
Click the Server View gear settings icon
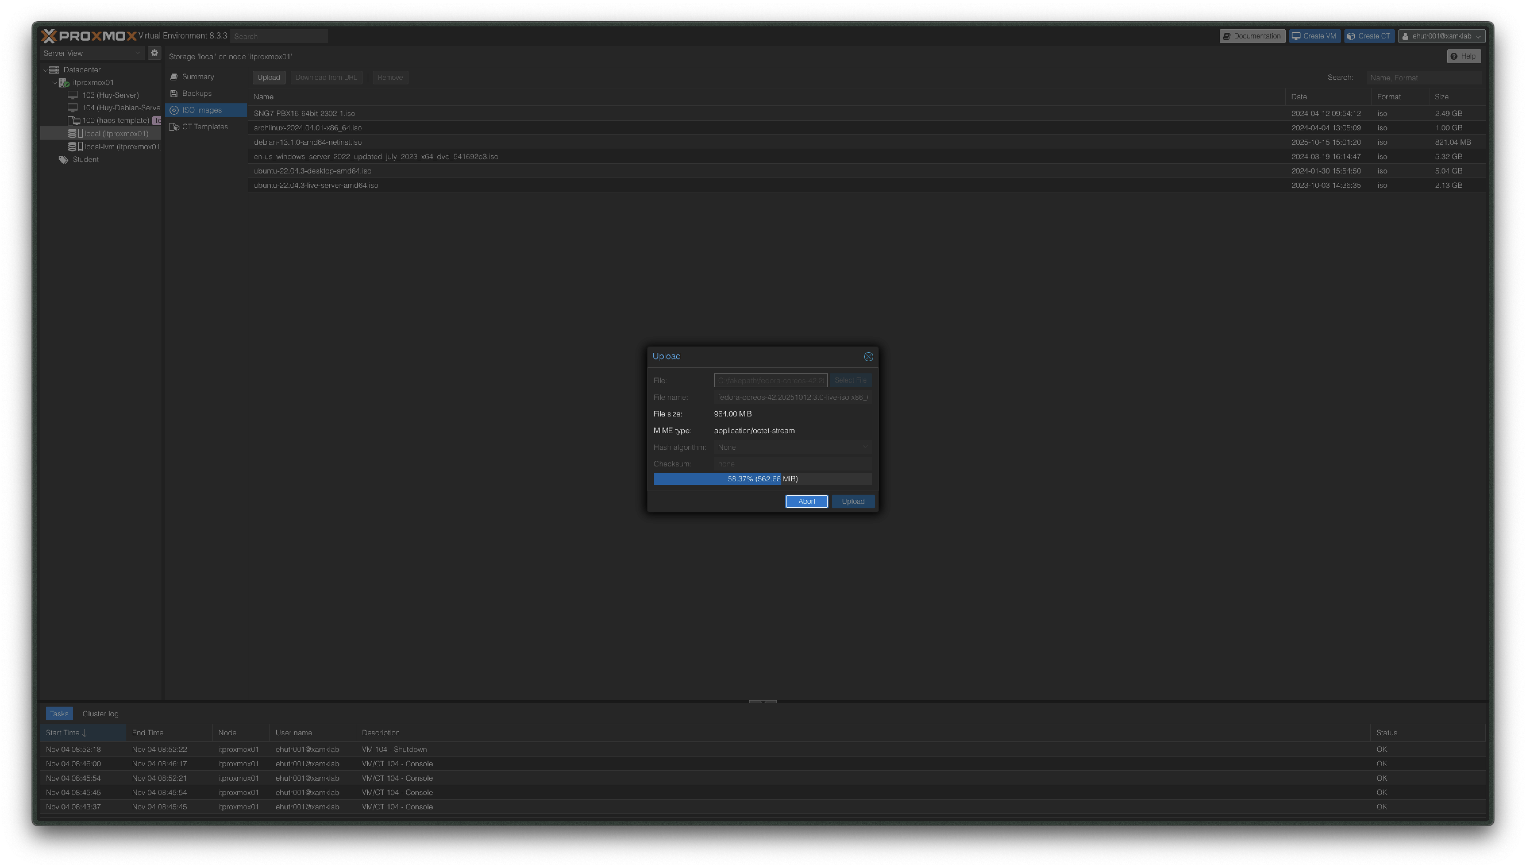154,53
